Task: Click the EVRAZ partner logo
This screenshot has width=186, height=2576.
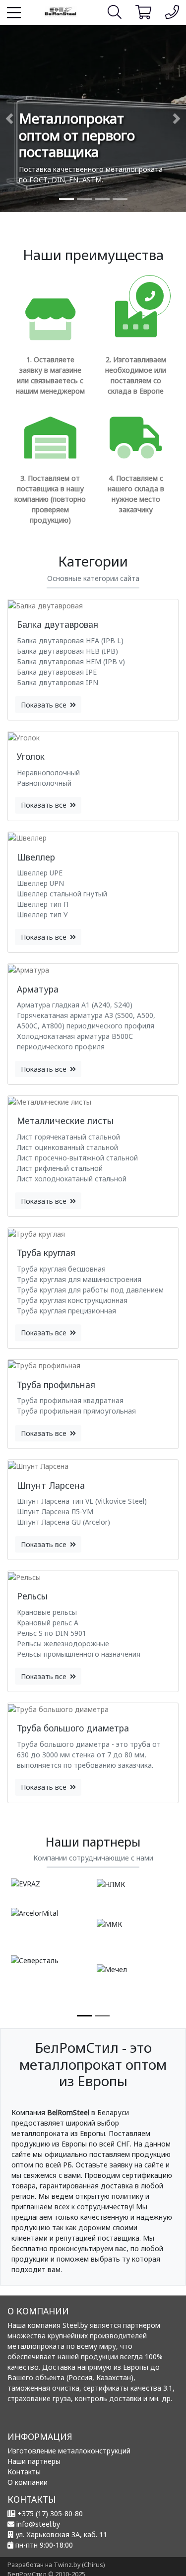Action: click(x=26, y=1883)
